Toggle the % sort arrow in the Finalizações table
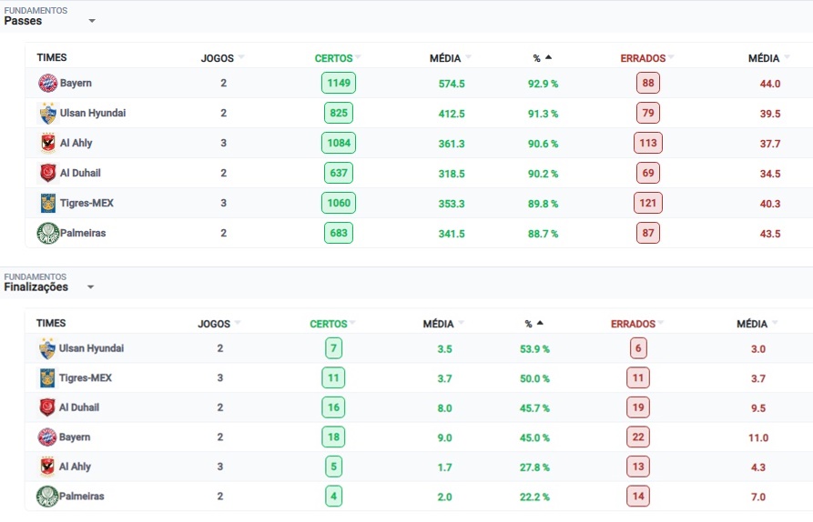 pyautogui.click(x=540, y=323)
